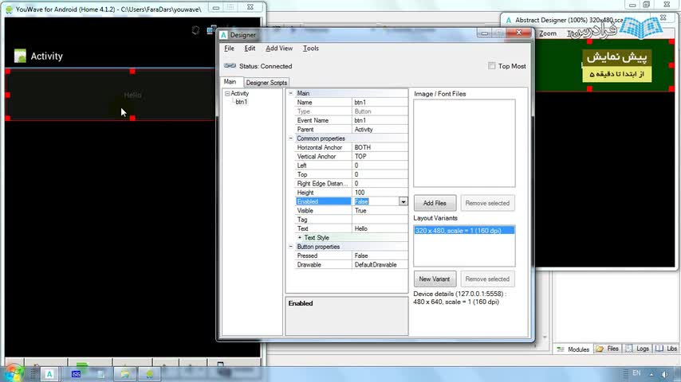Image resolution: width=681 pixels, height=382 pixels.
Task: Open the File Explorer taskbar icon
Action: pyautogui.click(x=124, y=374)
